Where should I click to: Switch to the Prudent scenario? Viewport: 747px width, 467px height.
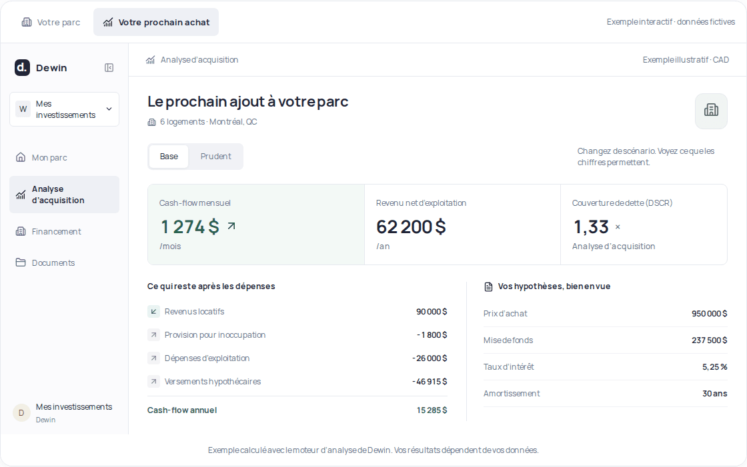click(215, 156)
